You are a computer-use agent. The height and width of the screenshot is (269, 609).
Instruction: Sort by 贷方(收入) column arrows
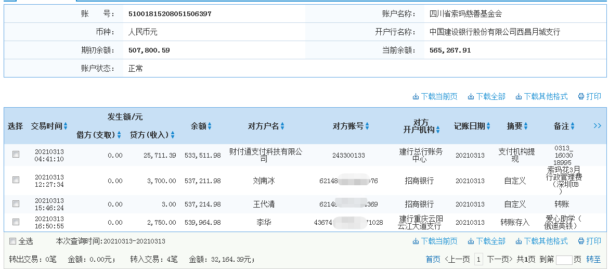[x=173, y=135]
